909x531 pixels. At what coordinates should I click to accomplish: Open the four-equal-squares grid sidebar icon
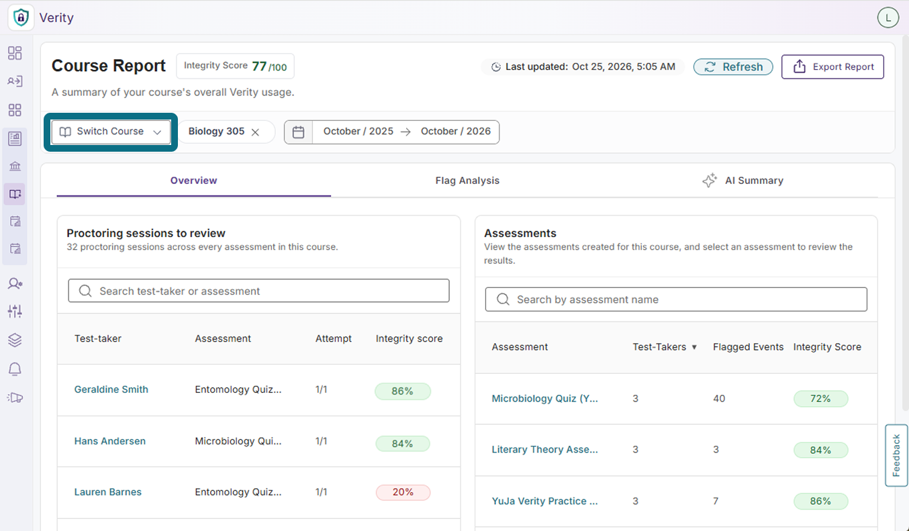click(x=15, y=110)
